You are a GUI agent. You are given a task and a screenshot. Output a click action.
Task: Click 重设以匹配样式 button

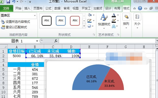coord(14,27)
